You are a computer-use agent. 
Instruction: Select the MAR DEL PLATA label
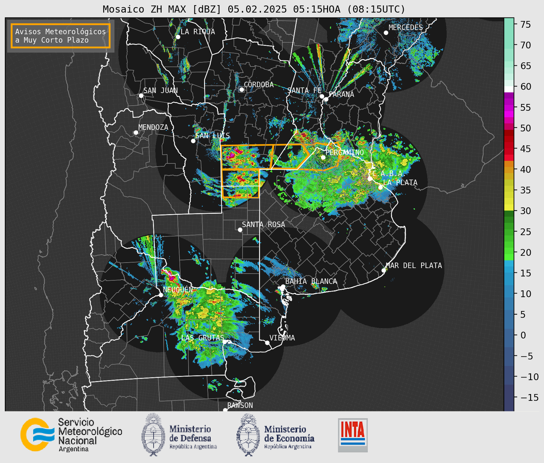click(x=414, y=266)
